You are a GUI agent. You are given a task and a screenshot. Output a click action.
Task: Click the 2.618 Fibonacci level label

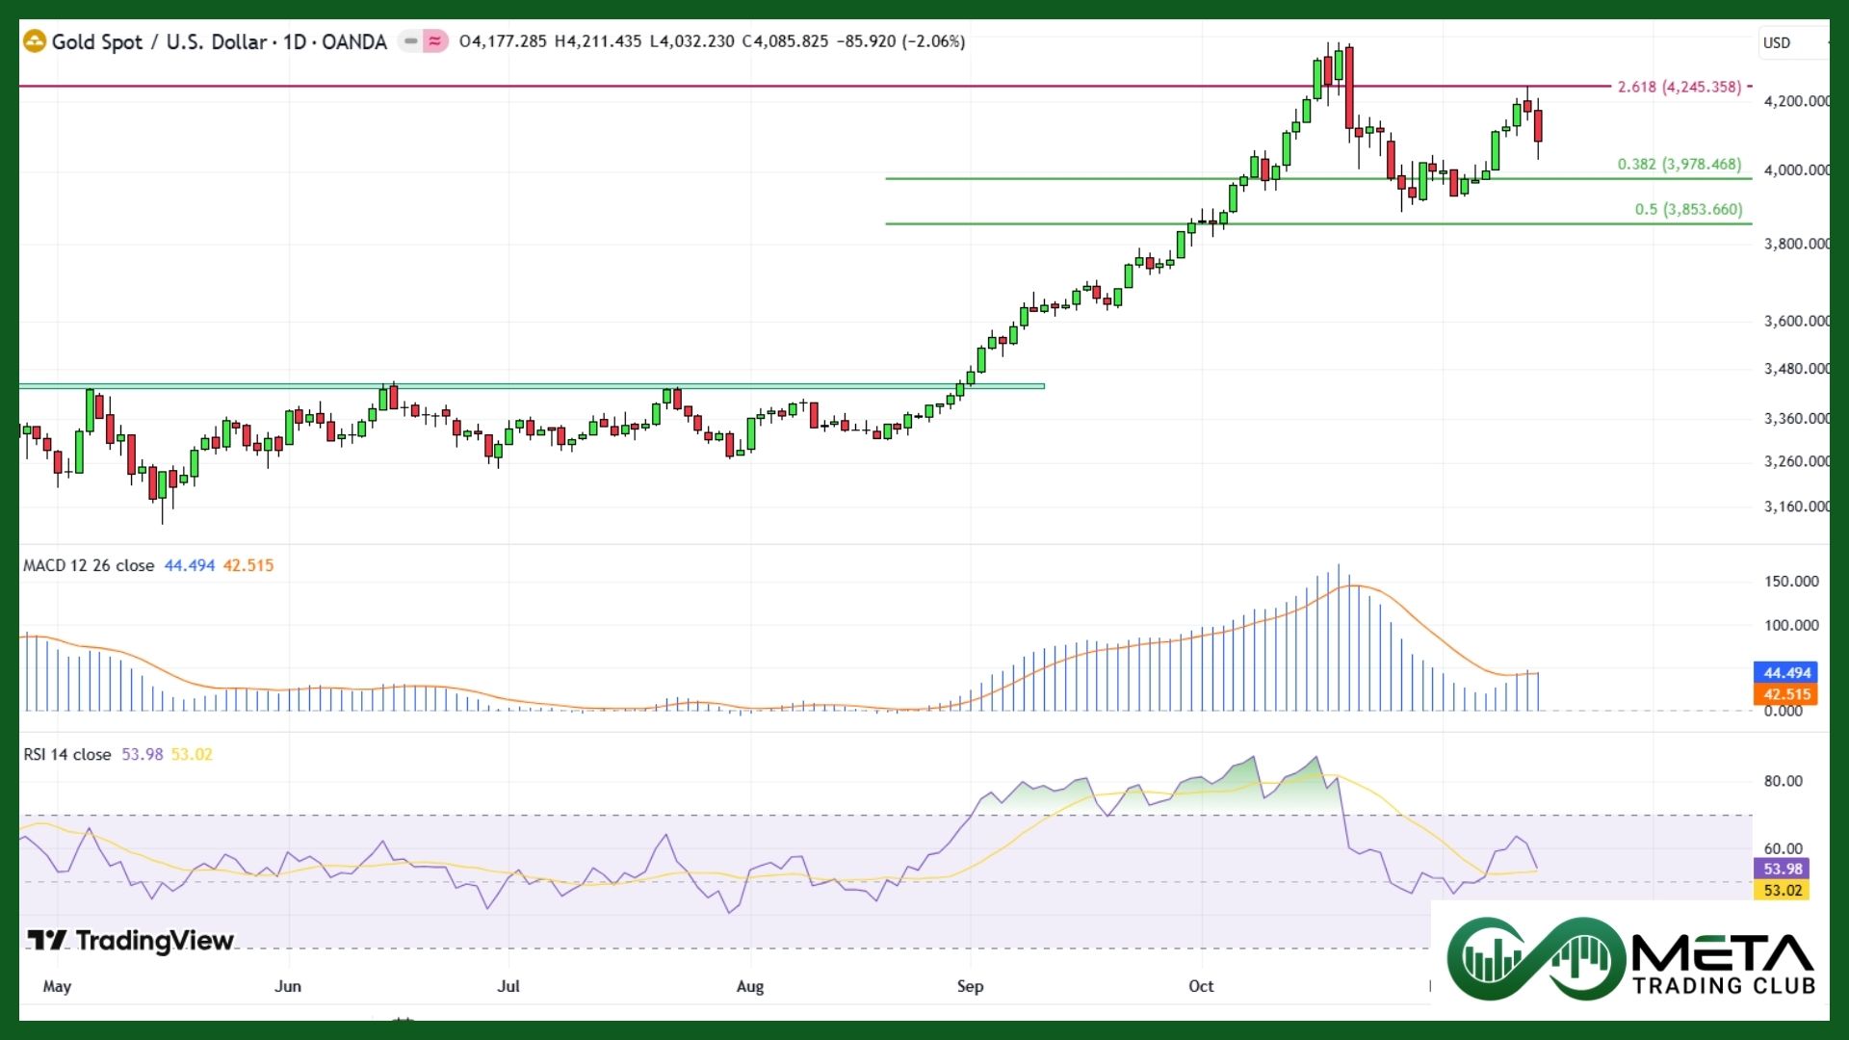tap(1680, 87)
